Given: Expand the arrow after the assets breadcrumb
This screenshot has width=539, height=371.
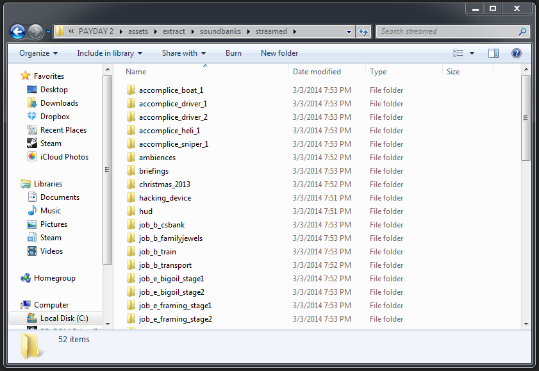Looking at the screenshot, I should (155, 31).
